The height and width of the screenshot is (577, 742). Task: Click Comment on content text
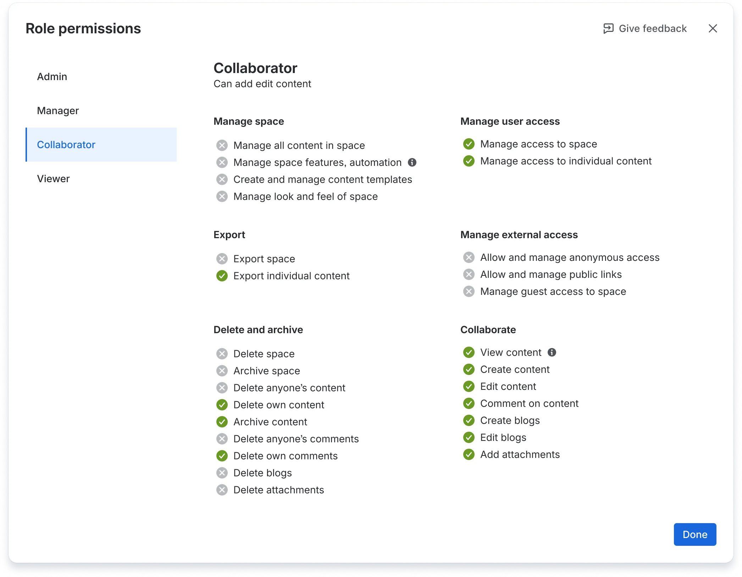pyautogui.click(x=529, y=403)
